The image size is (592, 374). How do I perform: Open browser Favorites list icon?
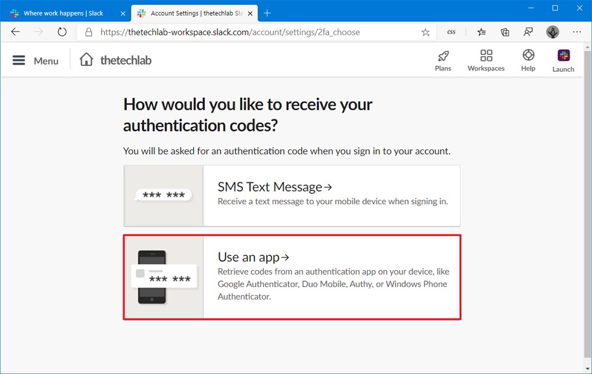point(482,32)
